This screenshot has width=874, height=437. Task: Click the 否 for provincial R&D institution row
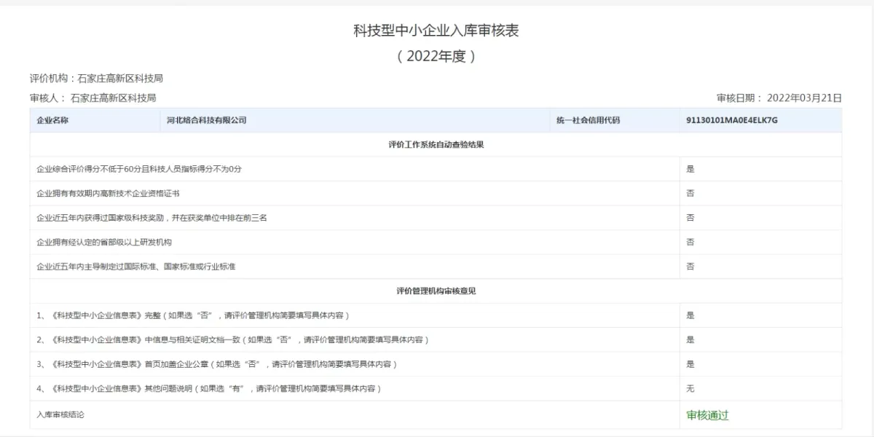coord(688,242)
